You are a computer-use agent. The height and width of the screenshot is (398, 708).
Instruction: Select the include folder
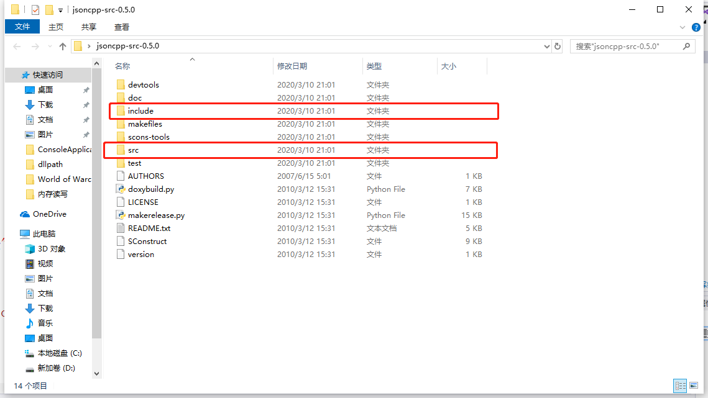pos(140,111)
